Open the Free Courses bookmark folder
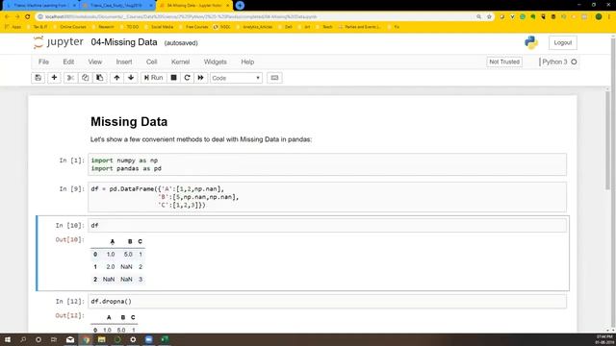Viewport: 616px width, 346px height. (x=194, y=27)
